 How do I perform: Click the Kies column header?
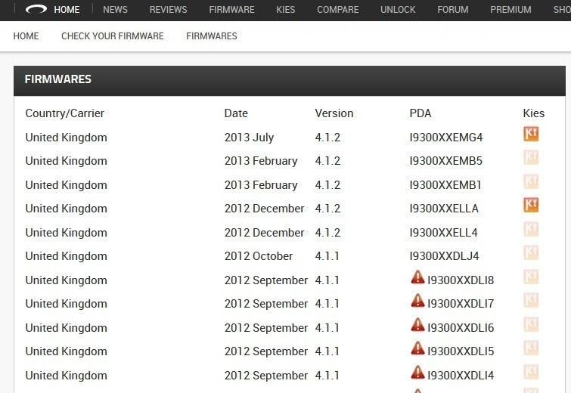click(x=533, y=113)
